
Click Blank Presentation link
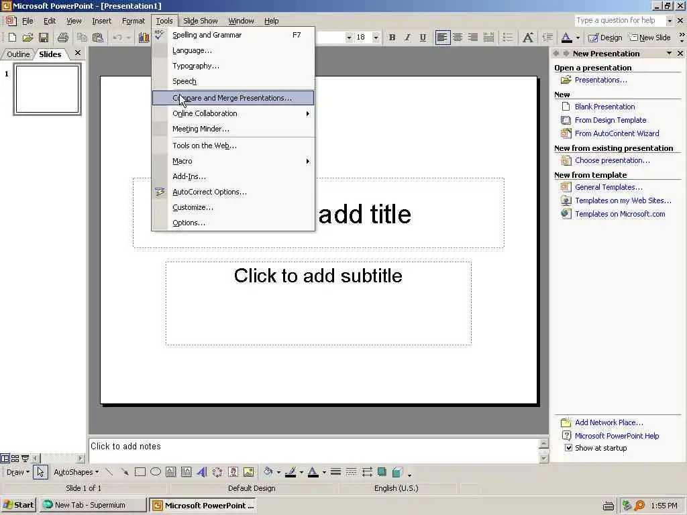coord(604,107)
